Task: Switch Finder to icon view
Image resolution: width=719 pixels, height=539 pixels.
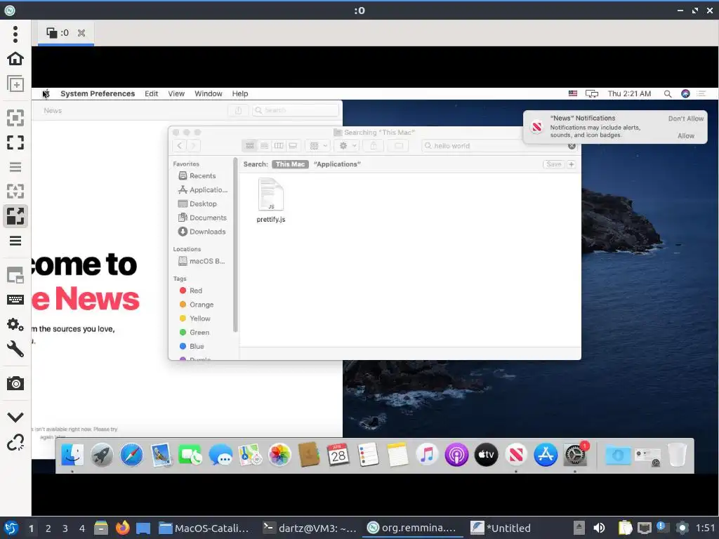Action: pos(249,146)
